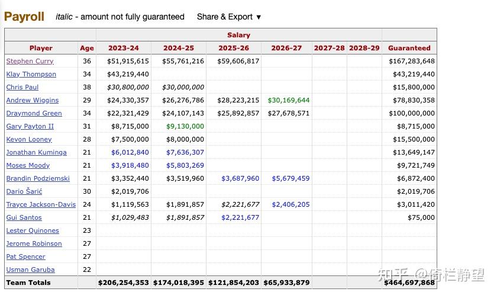Sort by Guaranteed column header

[409, 48]
